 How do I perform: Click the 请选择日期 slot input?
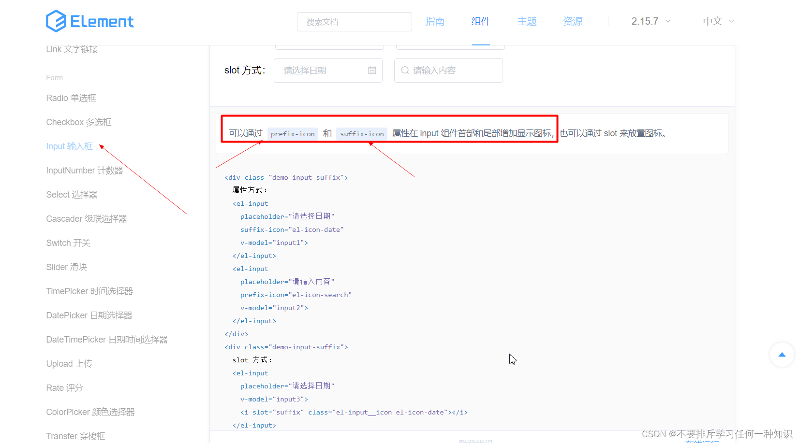coord(328,71)
